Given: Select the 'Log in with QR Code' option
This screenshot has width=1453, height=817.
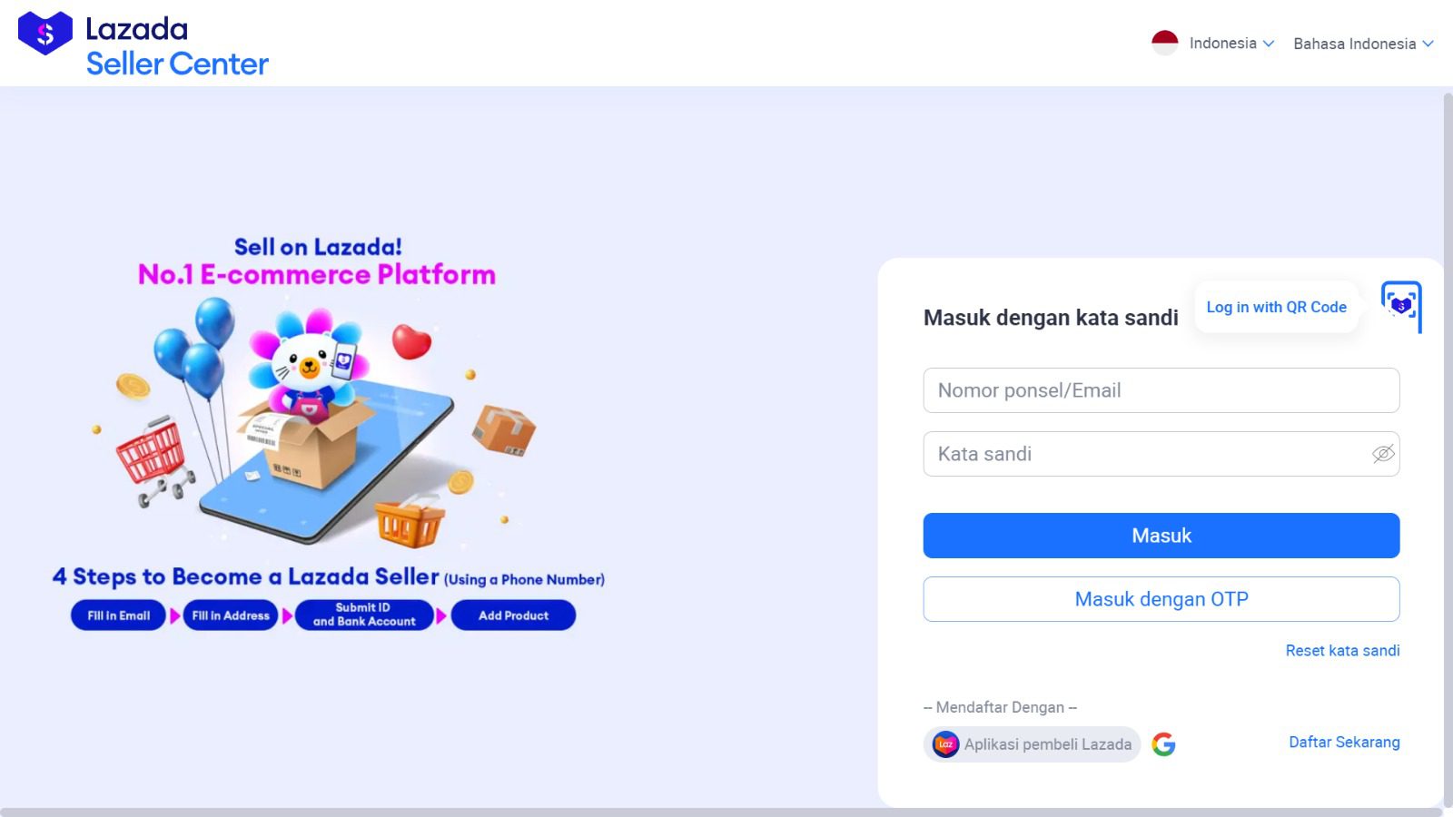Looking at the screenshot, I should 1275,307.
